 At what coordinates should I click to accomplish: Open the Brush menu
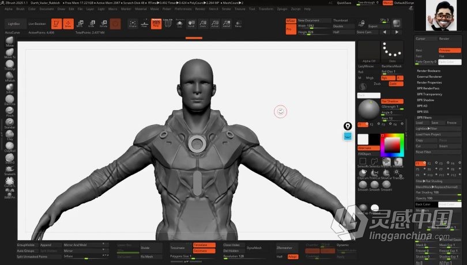21,9
